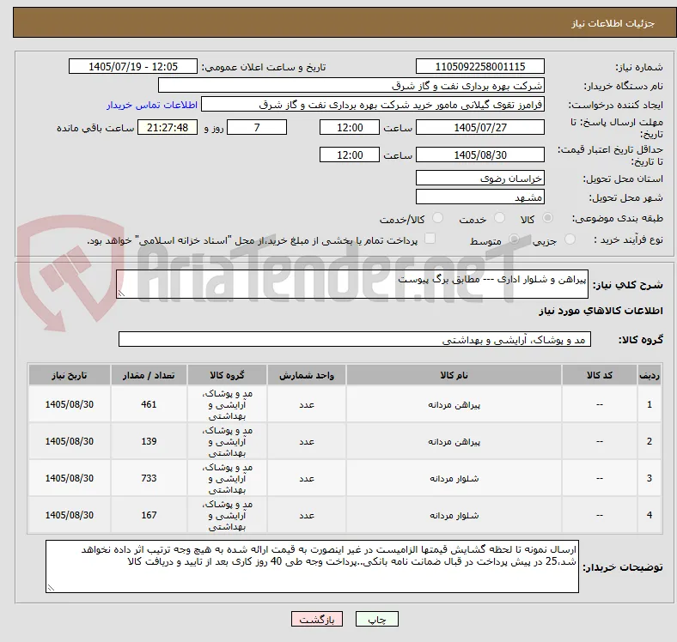677x642 pixels.
Task: Click the unit عدد in row 2
Action: click(x=307, y=441)
